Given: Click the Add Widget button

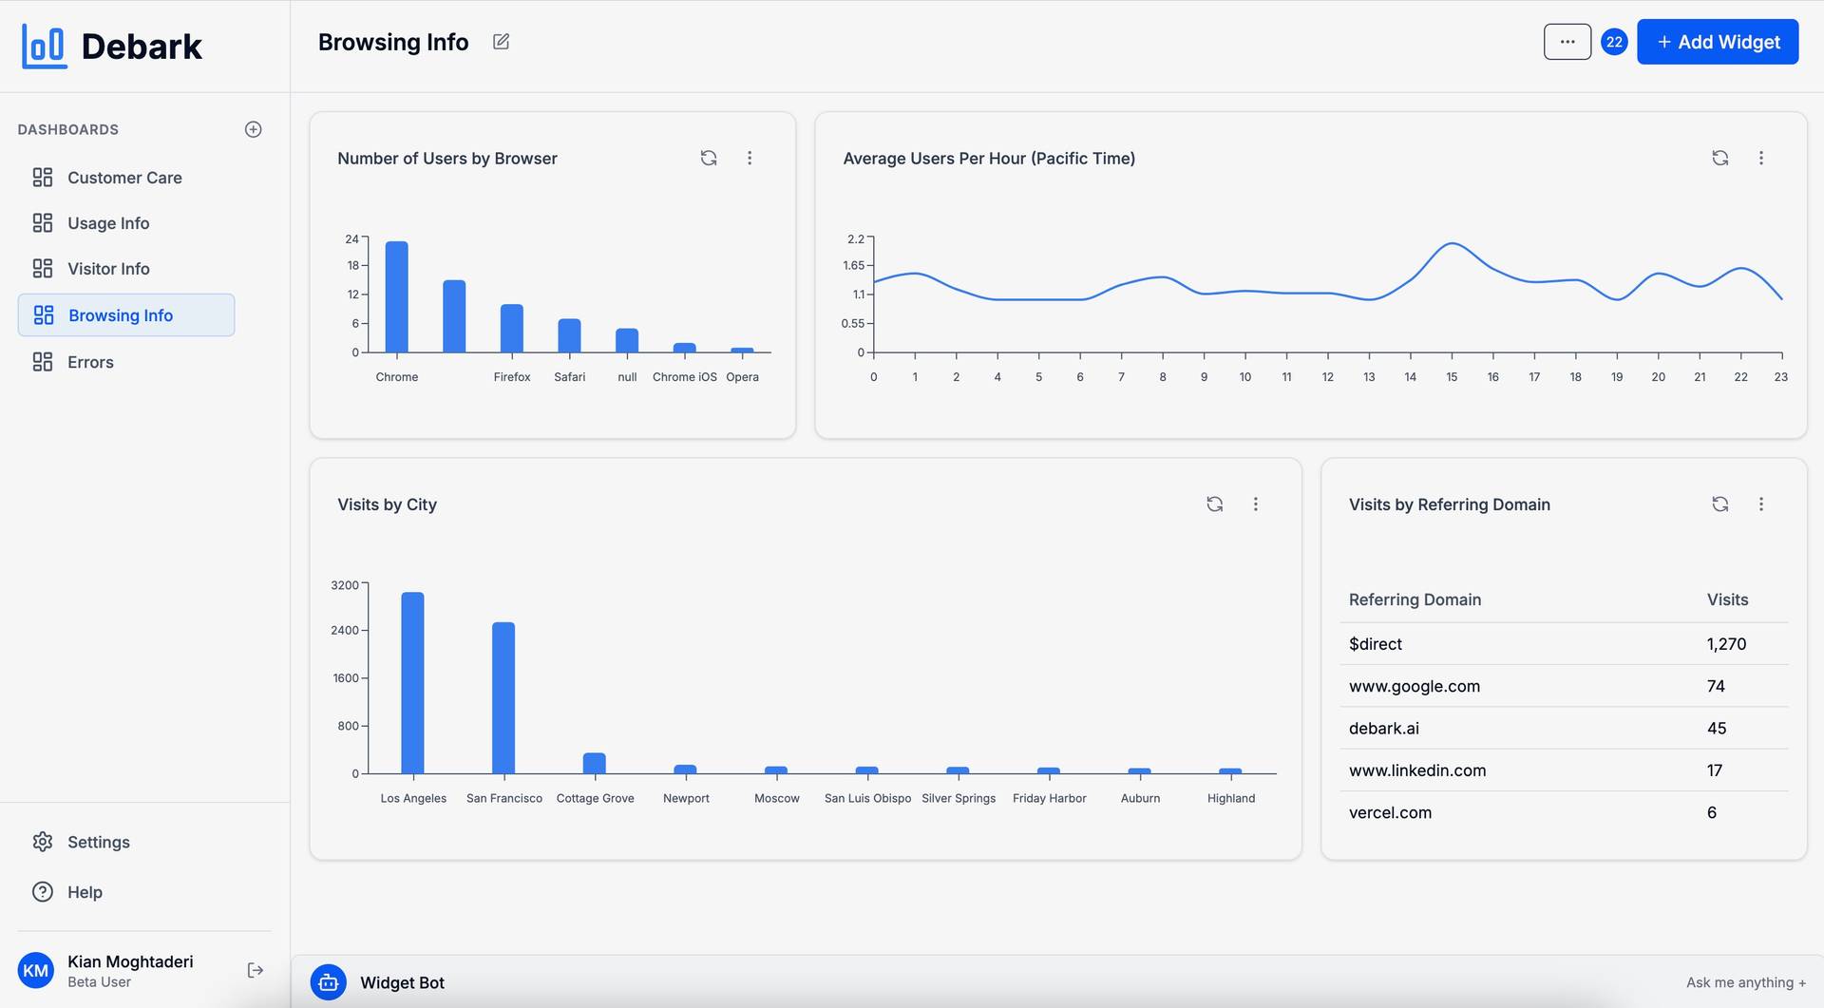Looking at the screenshot, I should 1717,42.
